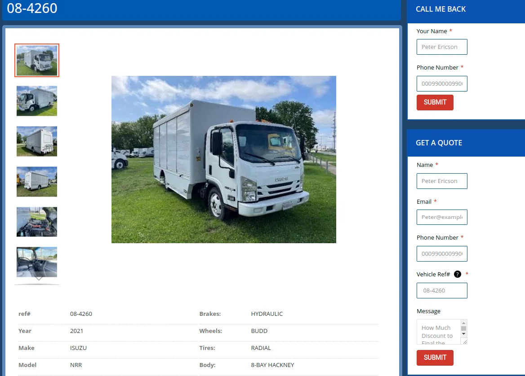Click the Name field in GET A QUOTE

pos(442,181)
